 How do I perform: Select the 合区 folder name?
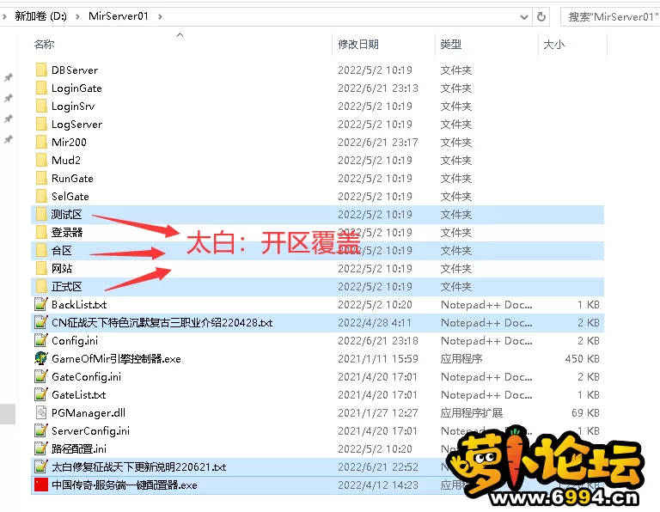pos(62,250)
